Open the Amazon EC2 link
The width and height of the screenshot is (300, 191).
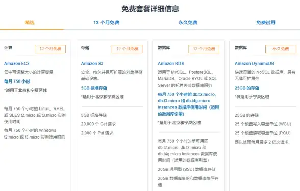pos(17,63)
